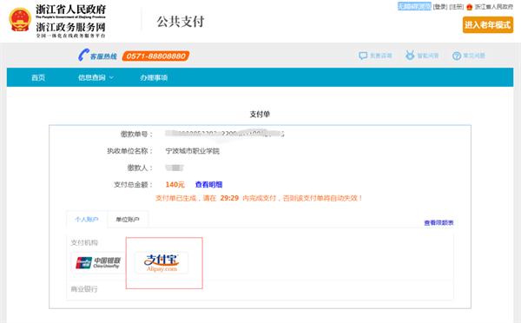Open the 查看限额表 link

tap(439, 223)
